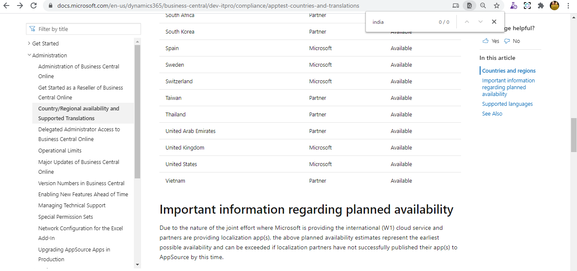Open the Chrome three-dot menu
577x271 pixels.
568,6
